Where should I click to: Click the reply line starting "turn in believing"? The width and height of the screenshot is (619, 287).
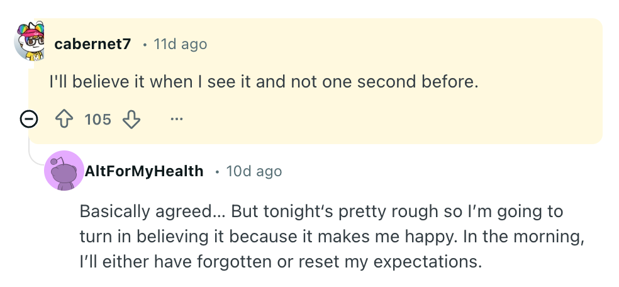327,236
